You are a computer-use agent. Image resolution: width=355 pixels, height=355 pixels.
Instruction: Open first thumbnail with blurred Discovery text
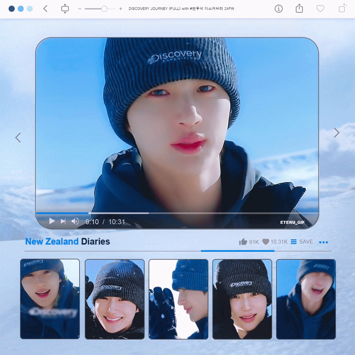(x=50, y=299)
